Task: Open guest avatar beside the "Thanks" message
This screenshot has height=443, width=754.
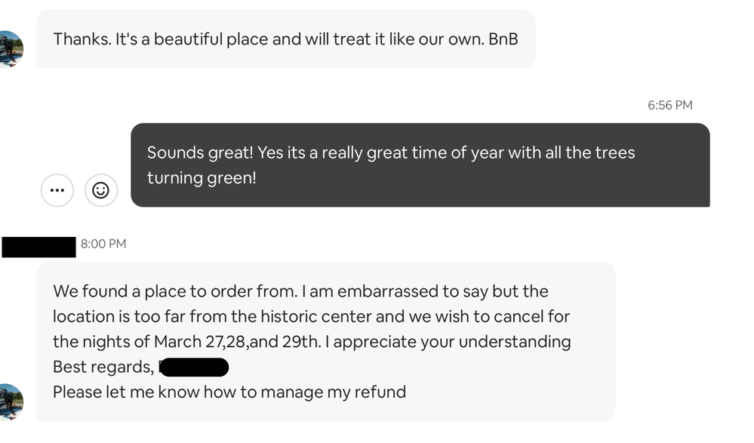Action: (x=11, y=49)
